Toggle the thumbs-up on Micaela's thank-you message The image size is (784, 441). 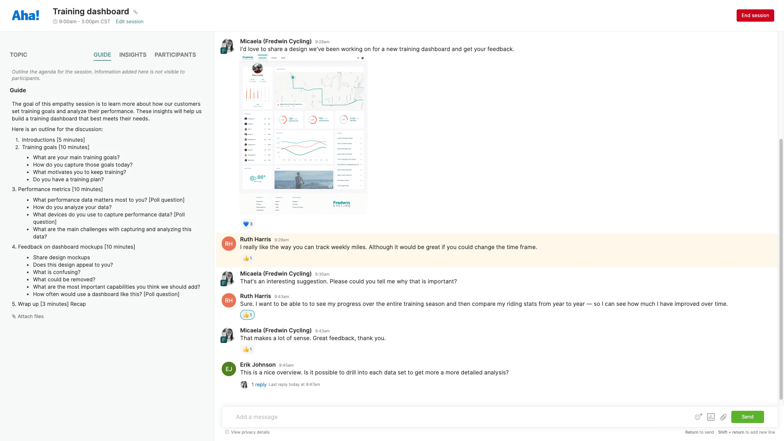[247, 349]
